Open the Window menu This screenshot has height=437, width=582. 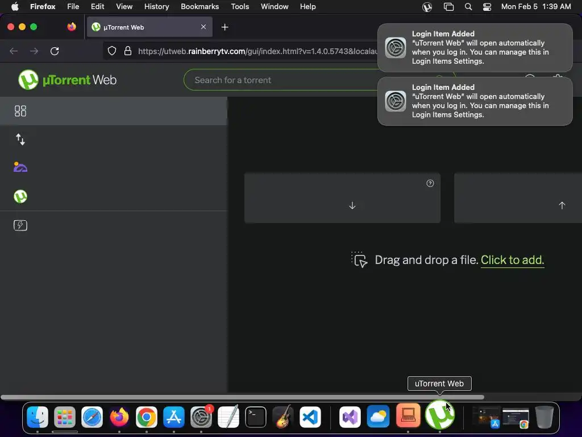275,7
